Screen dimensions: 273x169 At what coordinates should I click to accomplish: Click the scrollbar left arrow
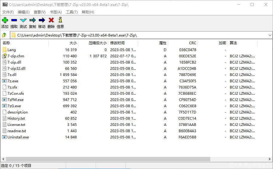point(3,159)
